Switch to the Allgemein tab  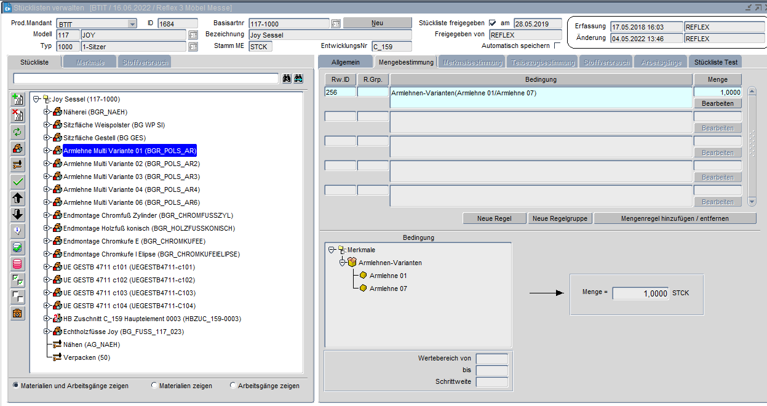345,62
